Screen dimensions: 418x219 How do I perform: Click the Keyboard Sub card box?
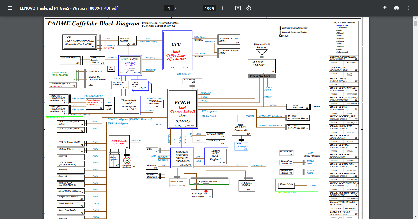(x=209, y=182)
